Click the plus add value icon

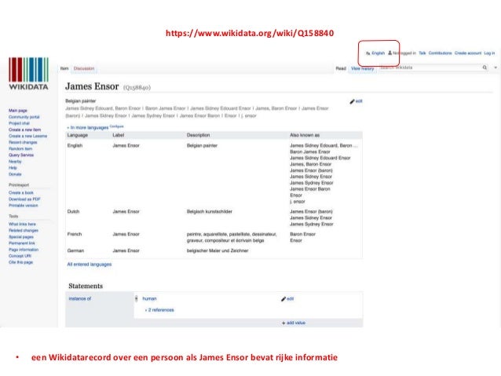[x=283, y=323]
